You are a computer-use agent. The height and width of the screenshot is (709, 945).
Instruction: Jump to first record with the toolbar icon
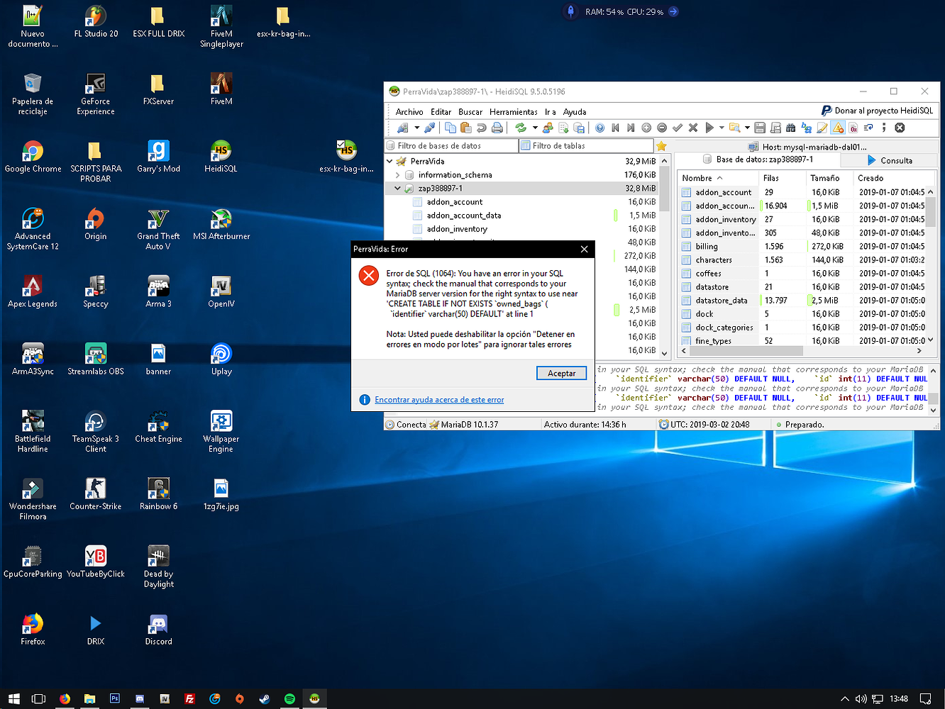pyautogui.click(x=616, y=128)
